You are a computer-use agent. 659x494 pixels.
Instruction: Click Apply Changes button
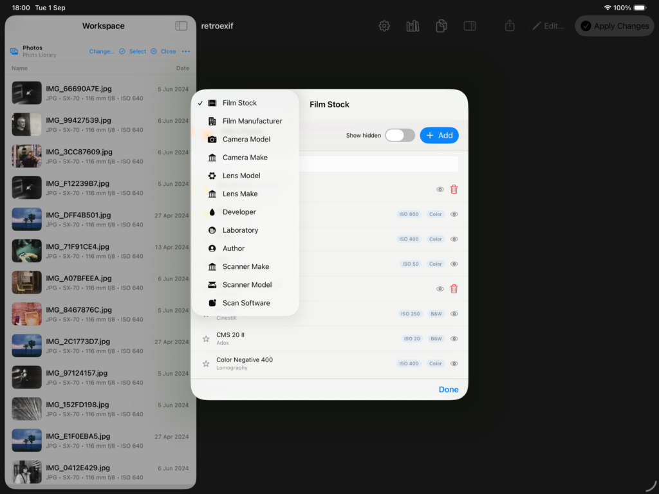pyautogui.click(x=615, y=26)
